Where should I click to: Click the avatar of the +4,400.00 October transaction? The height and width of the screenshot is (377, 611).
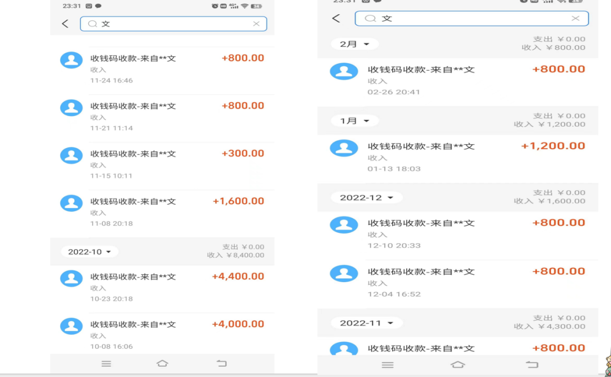point(71,278)
